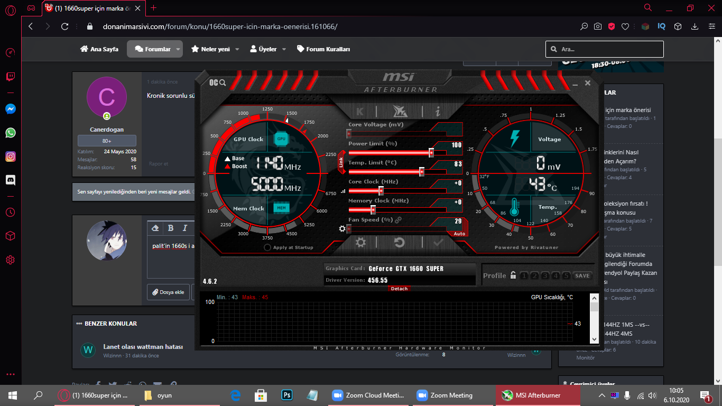Screen dimensions: 722x406
Task: Open Neler yeni menu item
Action: pyautogui.click(x=210, y=49)
